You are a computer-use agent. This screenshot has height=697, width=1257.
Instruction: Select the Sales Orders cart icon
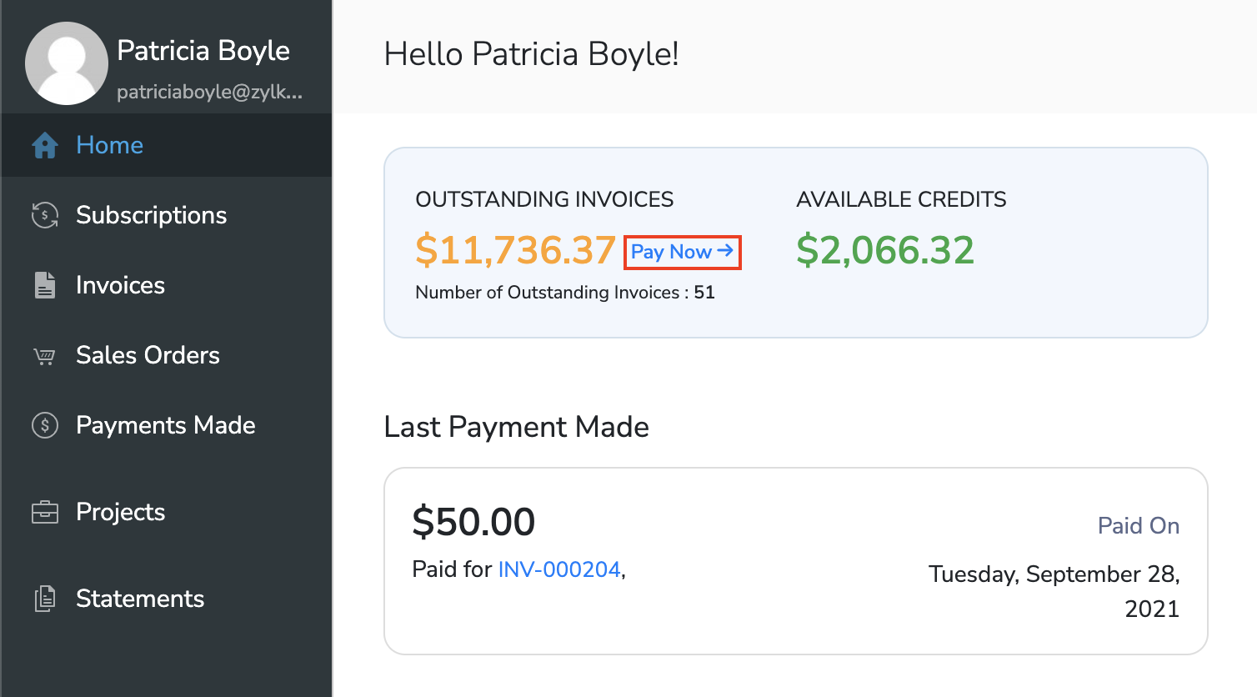coord(44,355)
